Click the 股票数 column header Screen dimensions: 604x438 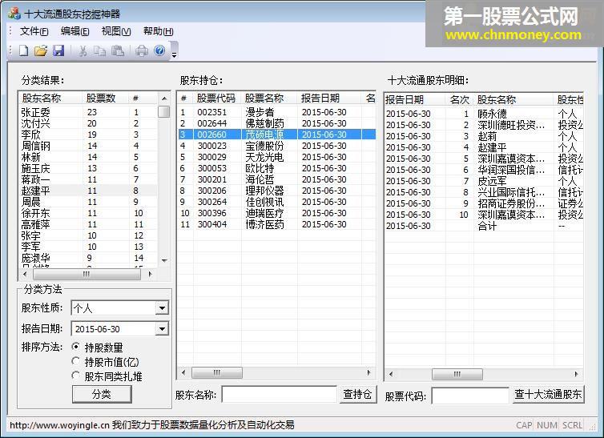point(106,98)
